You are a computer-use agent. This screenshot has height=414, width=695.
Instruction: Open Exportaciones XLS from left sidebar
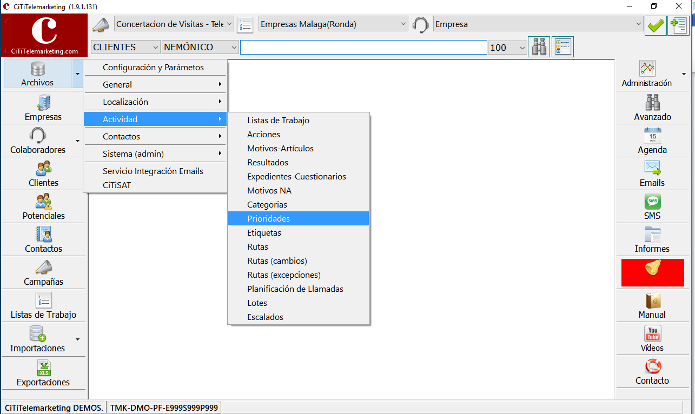(43, 373)
